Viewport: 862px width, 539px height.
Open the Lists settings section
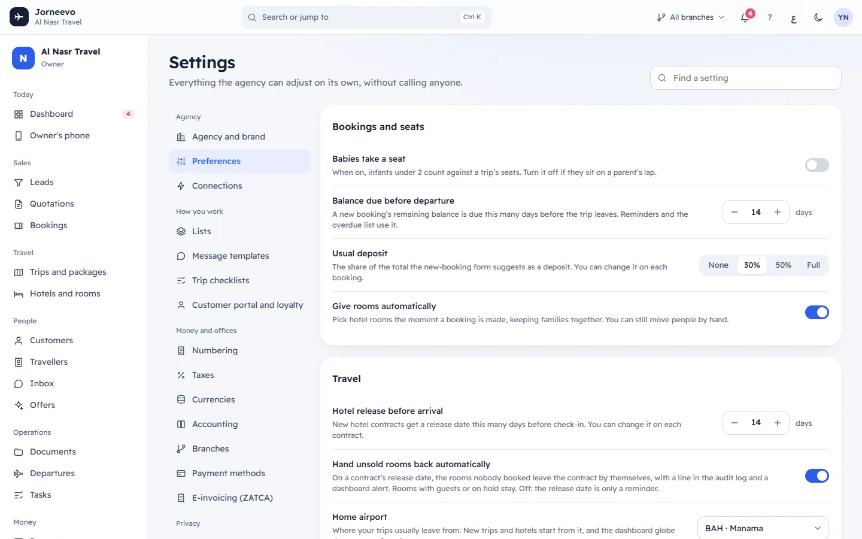point(239,231)
